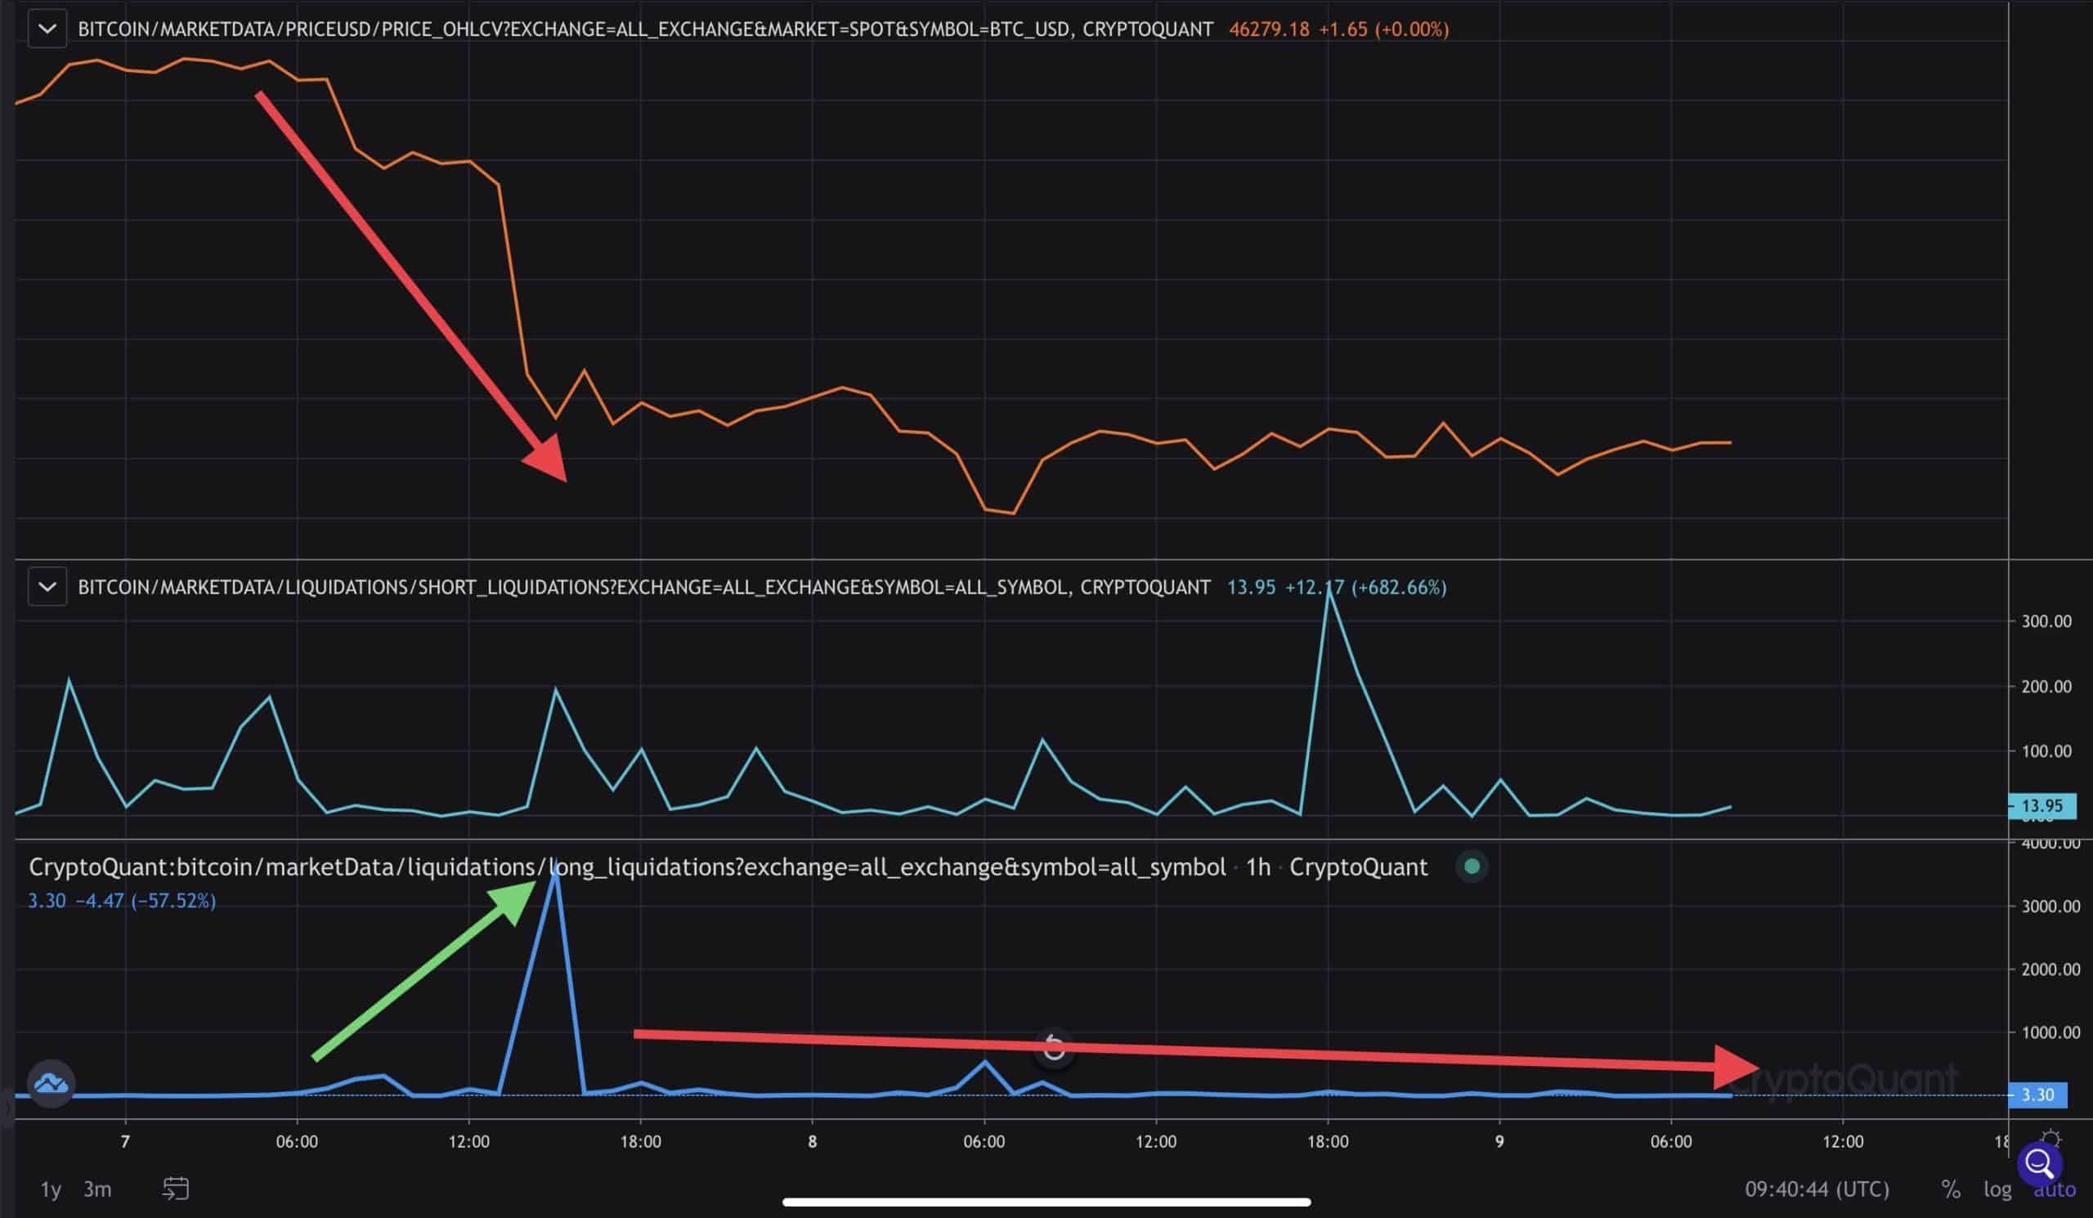Open timezone menu showing 09:40:44 (UTC)
This screenshot has height=1218, width=2093.
coord(1817,1189)
